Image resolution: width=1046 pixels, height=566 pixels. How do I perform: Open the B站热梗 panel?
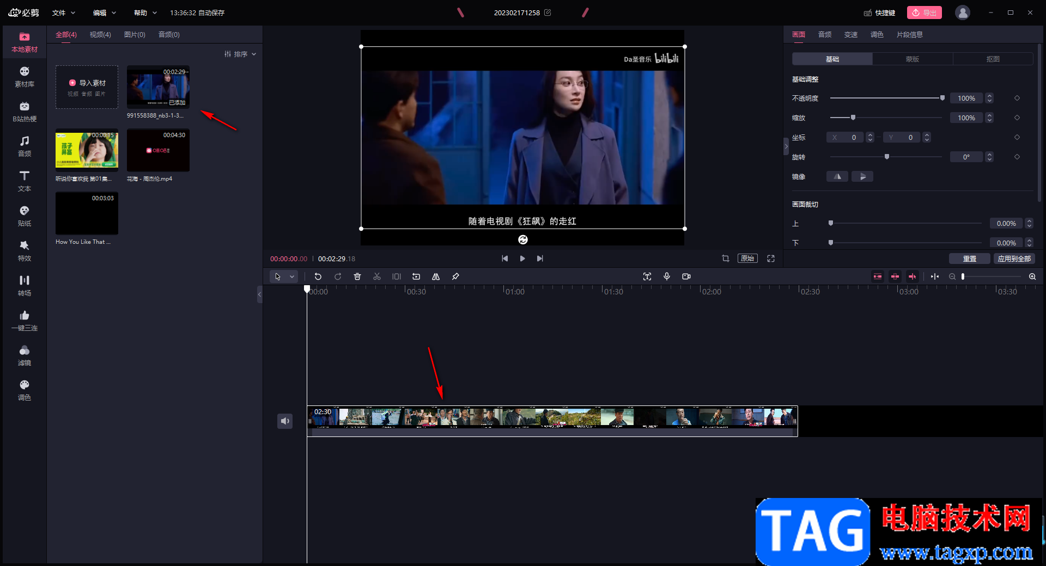(x=25, y=112)
